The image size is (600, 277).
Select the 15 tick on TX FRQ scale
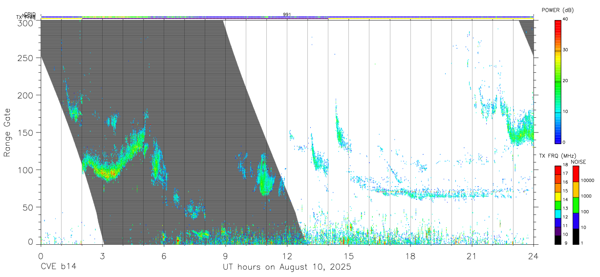click(565, 191)
